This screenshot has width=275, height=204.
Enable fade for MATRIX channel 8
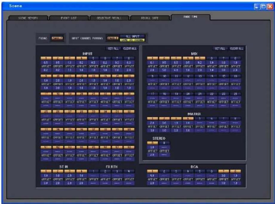pyautogui.click(x=236, y=118)
